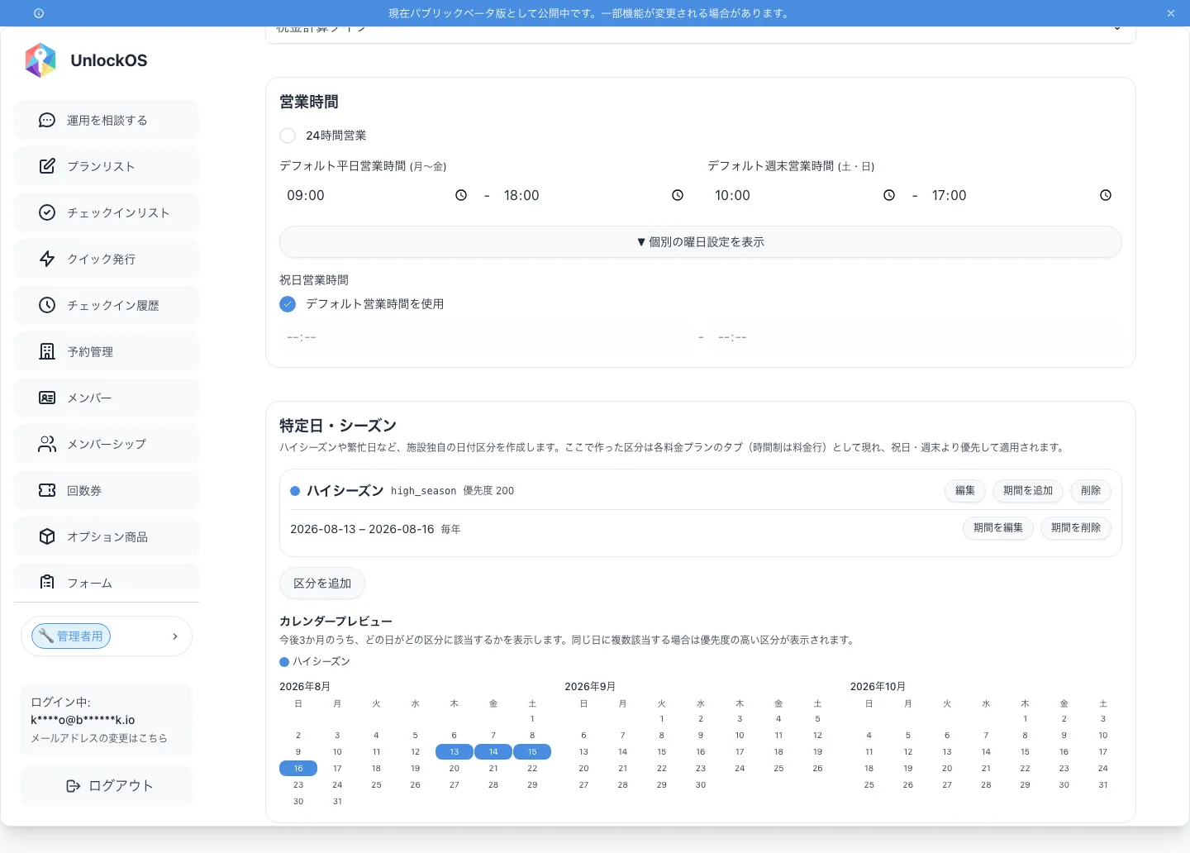The width and height of the screenshot is (1190, 853).
Task: Click 期間を編集 for the 2026-08-13 period
Action: pyautogui.click(x=998, y=528)
